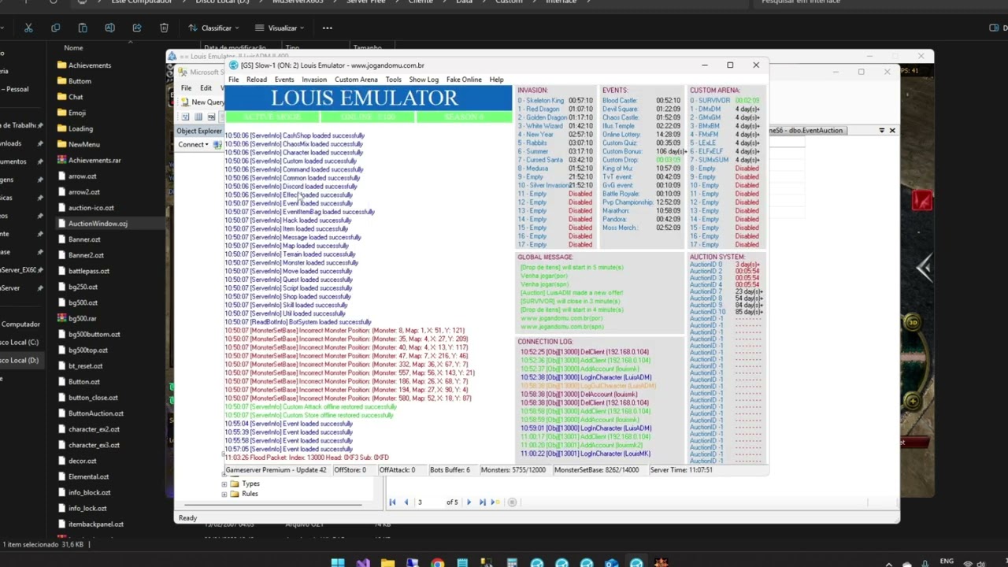Viewport: 1008px width, 567px height.
Task: Click the Achievements.rar archive icon
Action: pyautogui.click(x=62, y=160)
